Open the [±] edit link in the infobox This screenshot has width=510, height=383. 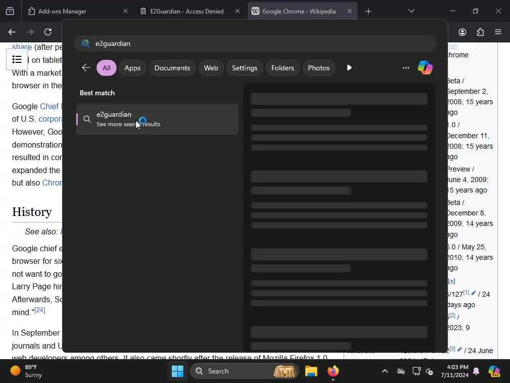click(451, 281)
